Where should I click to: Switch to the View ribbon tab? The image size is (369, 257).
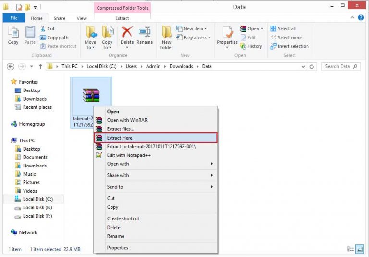tap(82, 18)
